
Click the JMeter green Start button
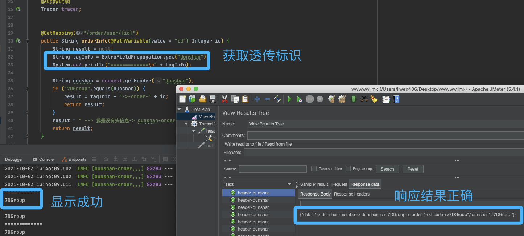(x=289, y=99)
